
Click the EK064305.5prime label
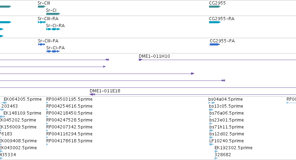(23, 99)
